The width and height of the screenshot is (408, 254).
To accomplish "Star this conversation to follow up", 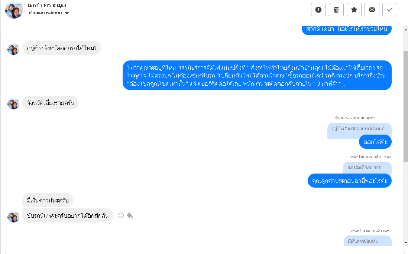I will tap(354, 10).
